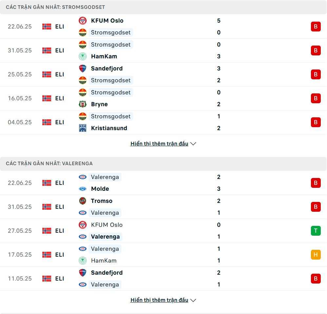Click the red B badge for KFUM Oslo 5-0

(316, 27)
